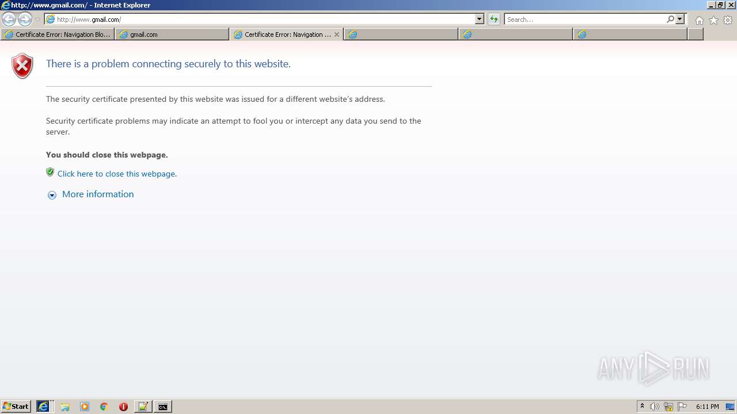
Task: Click Internet Explorer taskbar icon
Action: point(44,407)
